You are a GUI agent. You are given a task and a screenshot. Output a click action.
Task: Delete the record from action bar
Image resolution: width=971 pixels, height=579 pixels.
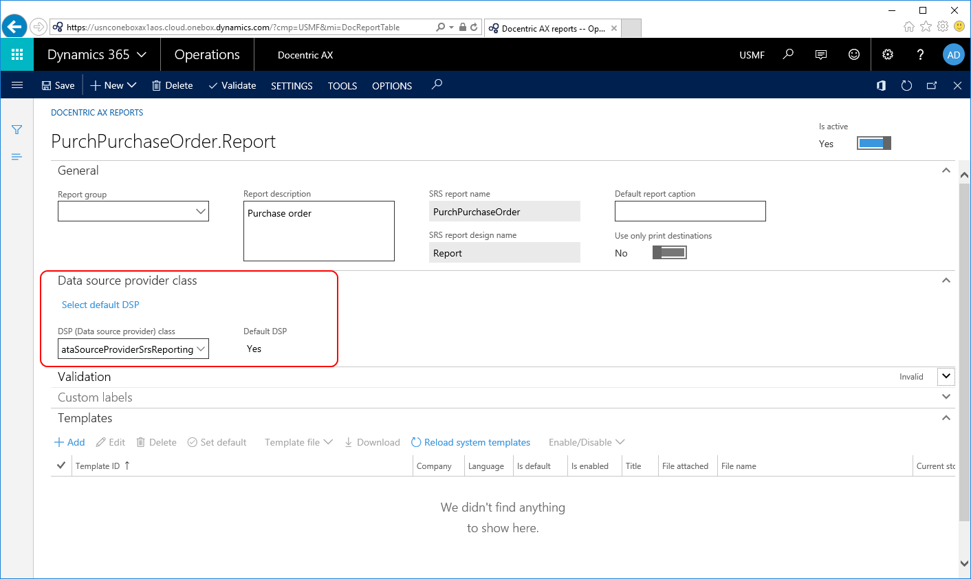coord(173,85)
